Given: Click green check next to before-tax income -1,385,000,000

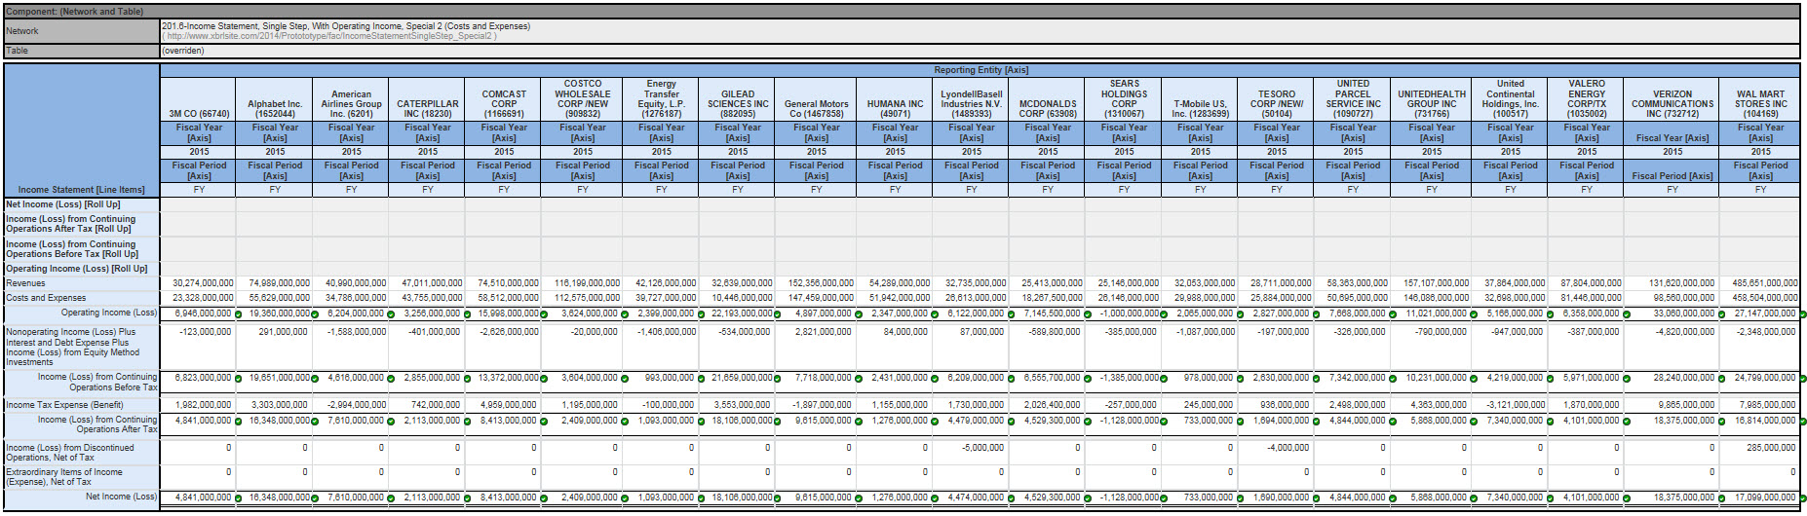Looking at the screenshot, I should coord(1164,379).
